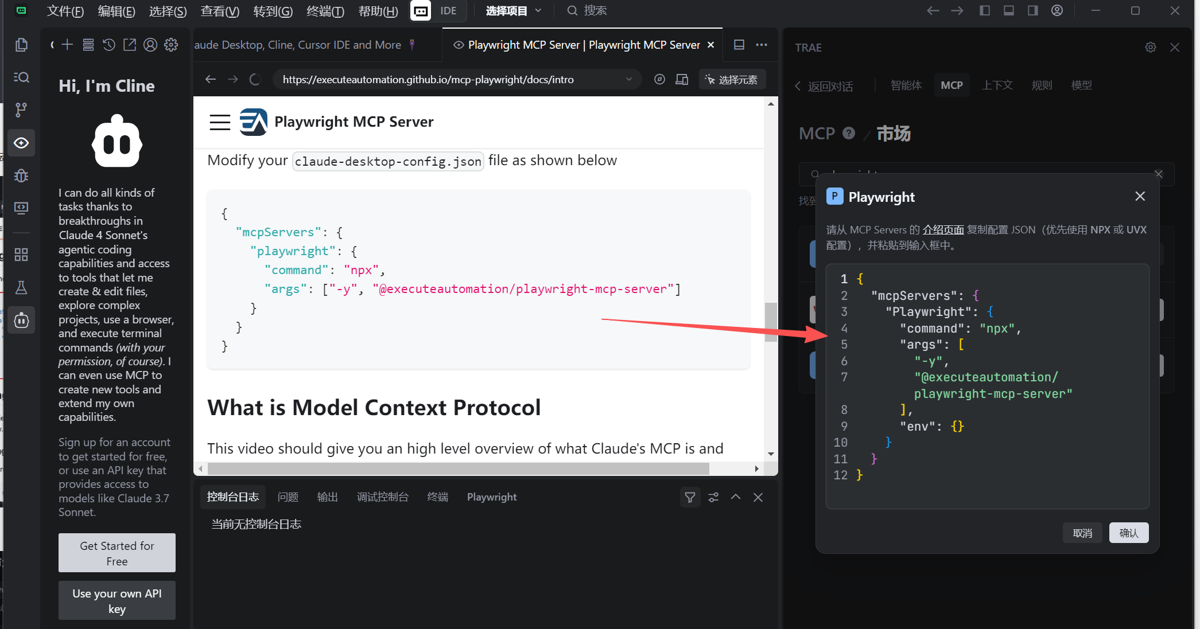
Task: Click the filter icon in console panel
Action: (690, 497)
